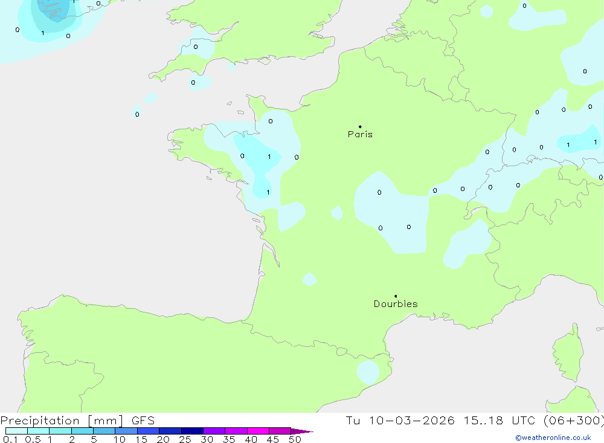Viewport: 604px width, 443px height.
Task: Click the '25' legend scale value
Action: coord(185,439)
